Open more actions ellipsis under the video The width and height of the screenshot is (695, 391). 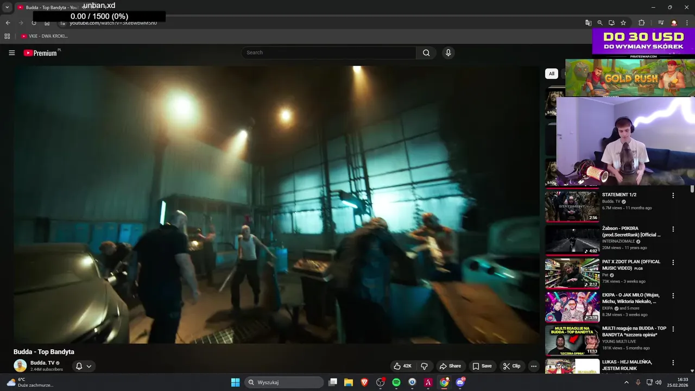point(534,366)
